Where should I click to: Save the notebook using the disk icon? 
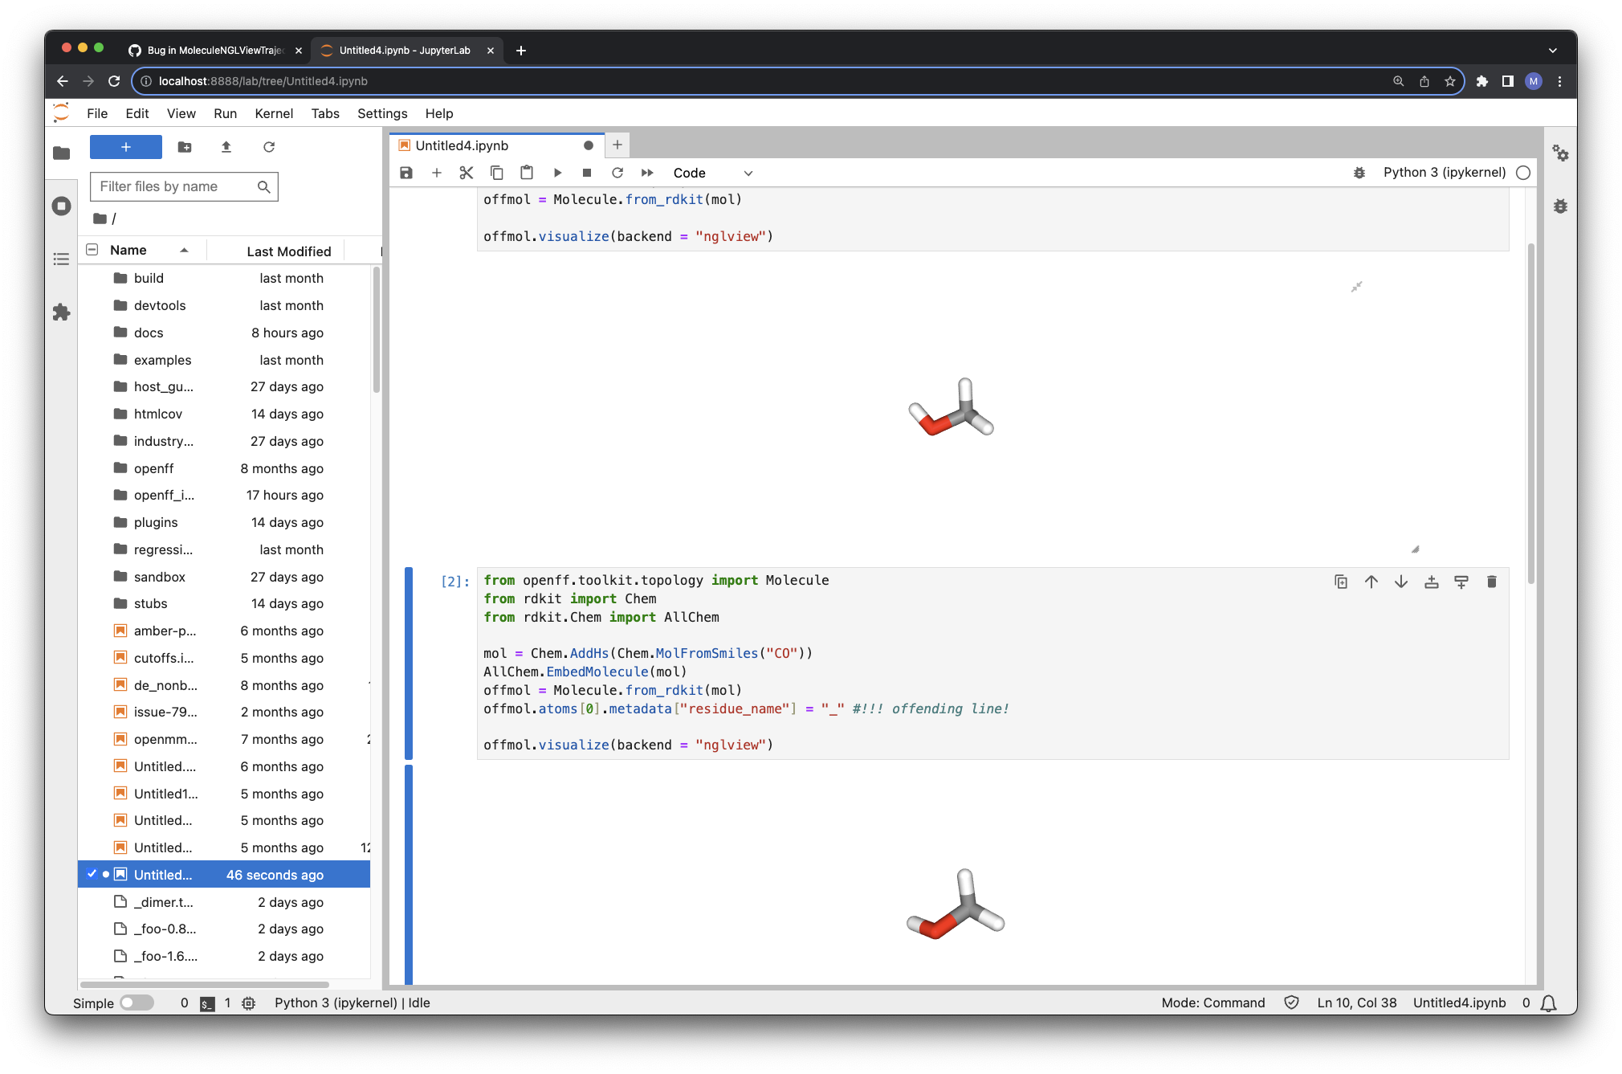[x=406, y=173]
